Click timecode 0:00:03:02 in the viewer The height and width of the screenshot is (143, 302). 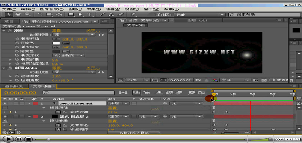[x=180, y=80]
